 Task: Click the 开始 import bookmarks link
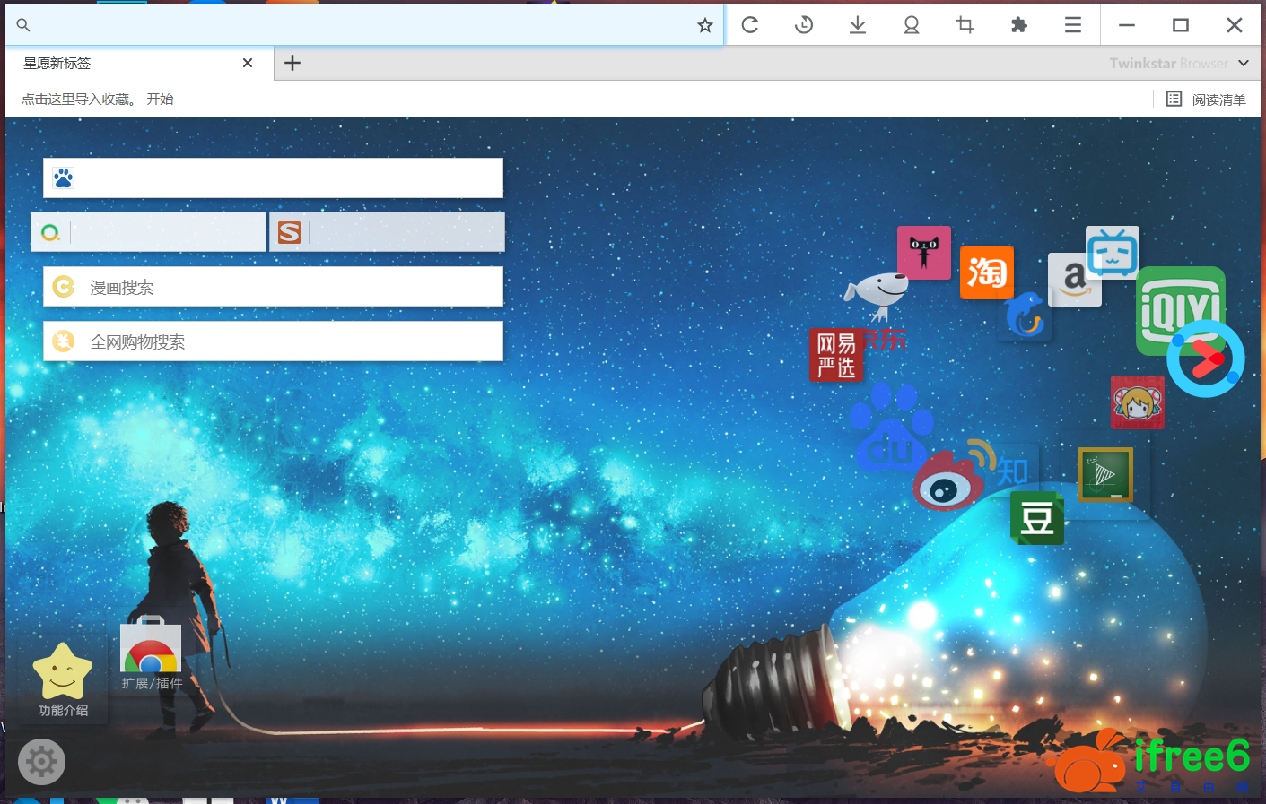pos(160,99)
